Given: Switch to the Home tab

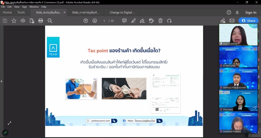Looking at the screenshot, I should [7, 12].
